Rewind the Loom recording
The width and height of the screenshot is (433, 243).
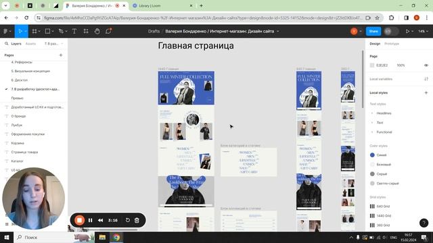[101, 221]
